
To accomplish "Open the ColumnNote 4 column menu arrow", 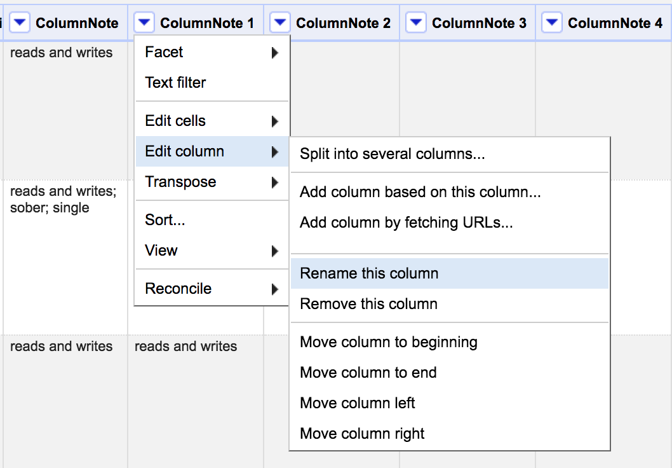I will [x=553, y=24].
